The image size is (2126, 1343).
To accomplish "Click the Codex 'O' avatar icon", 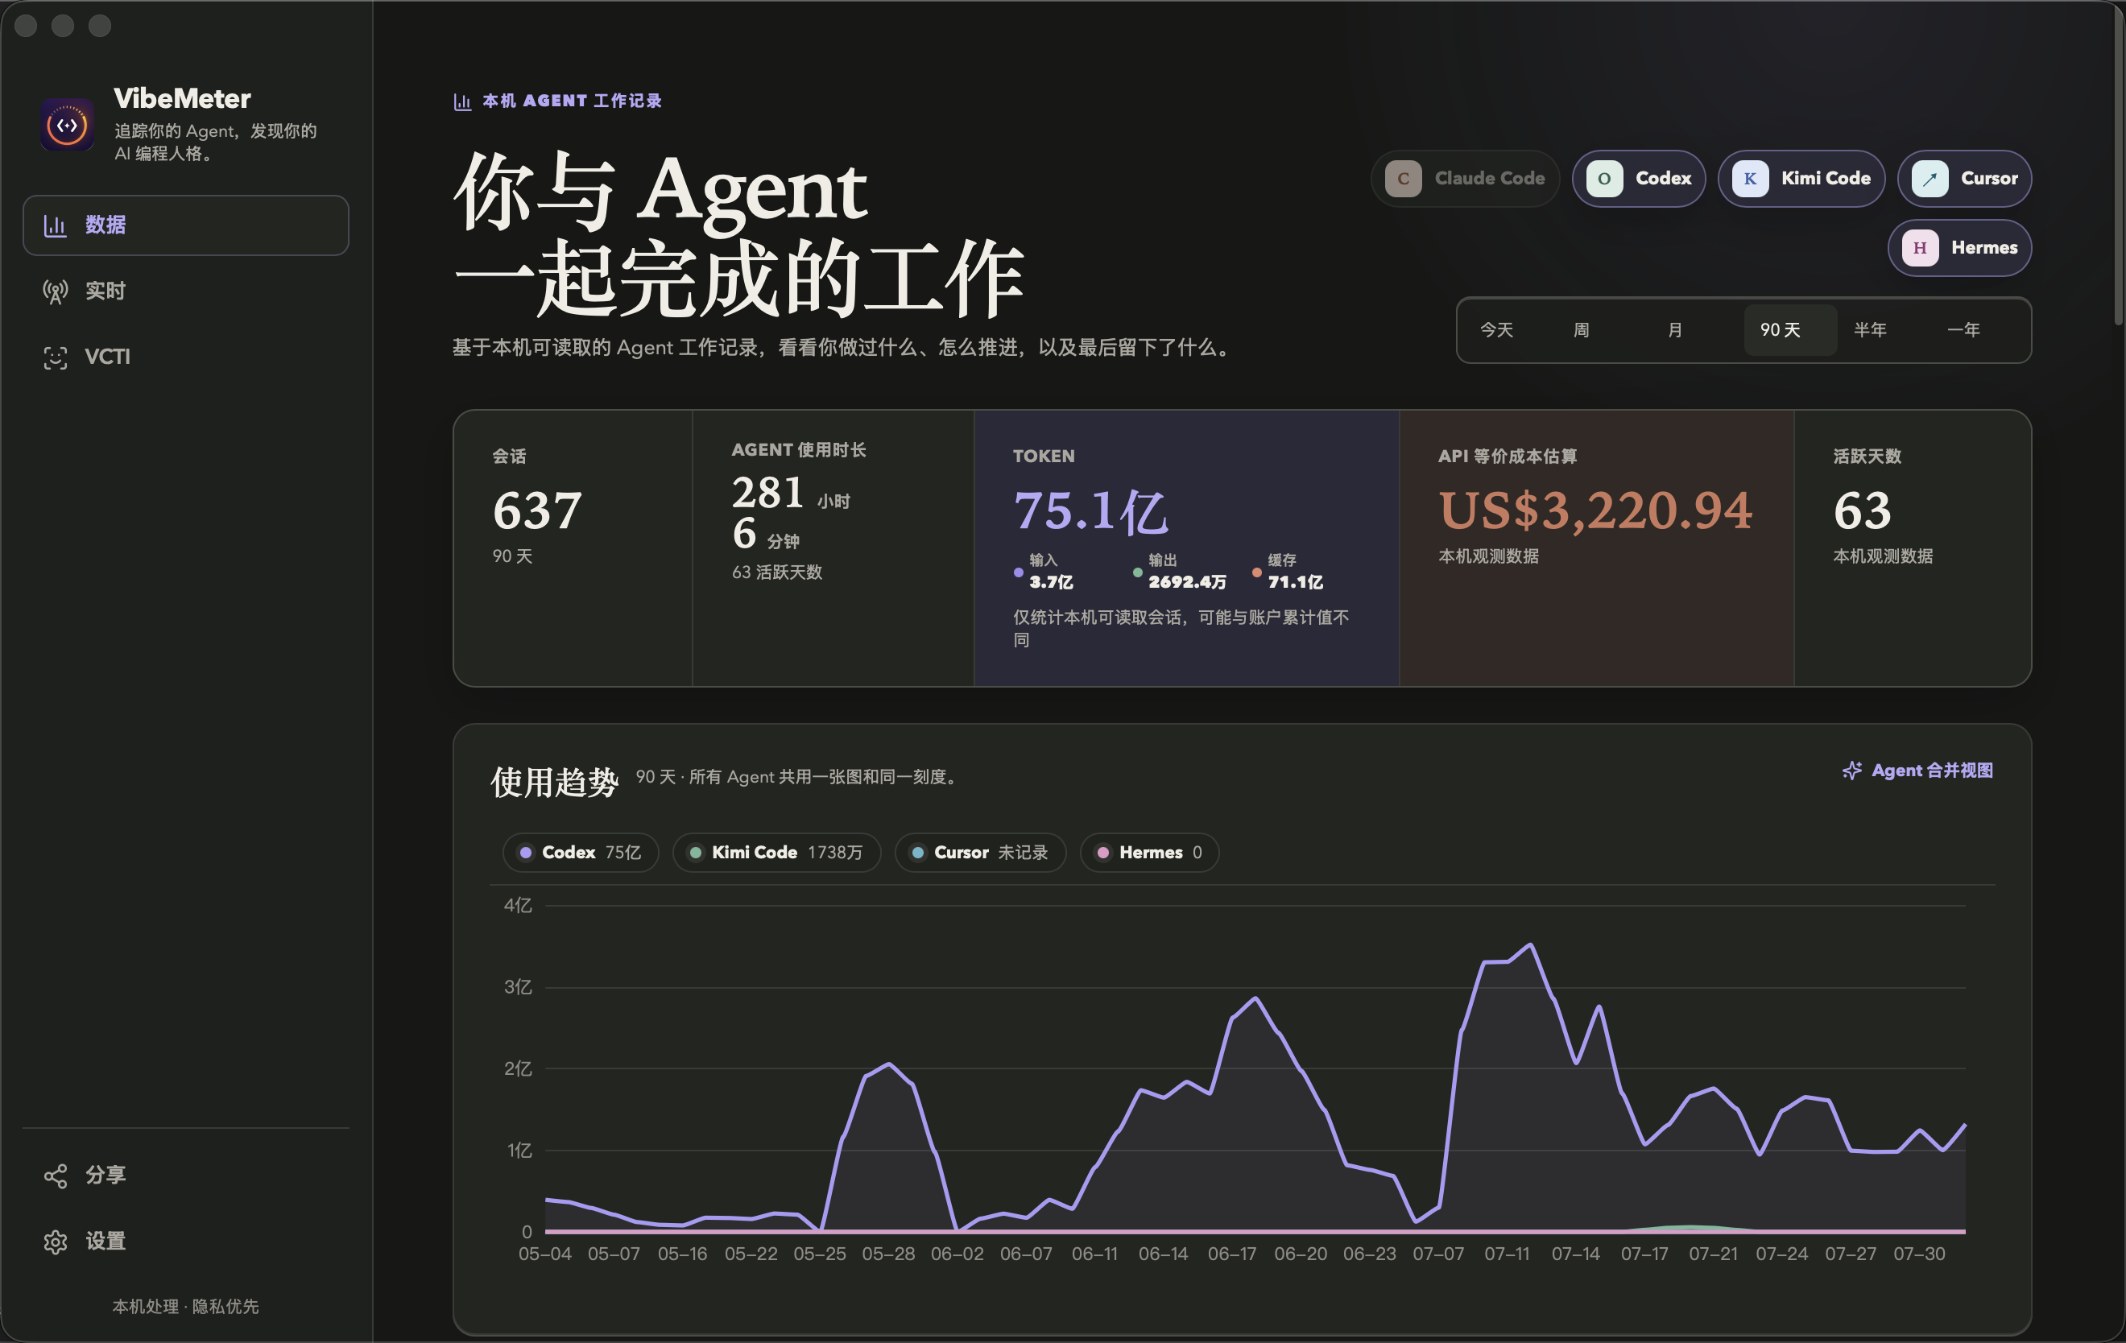I will coord(1604,179).
